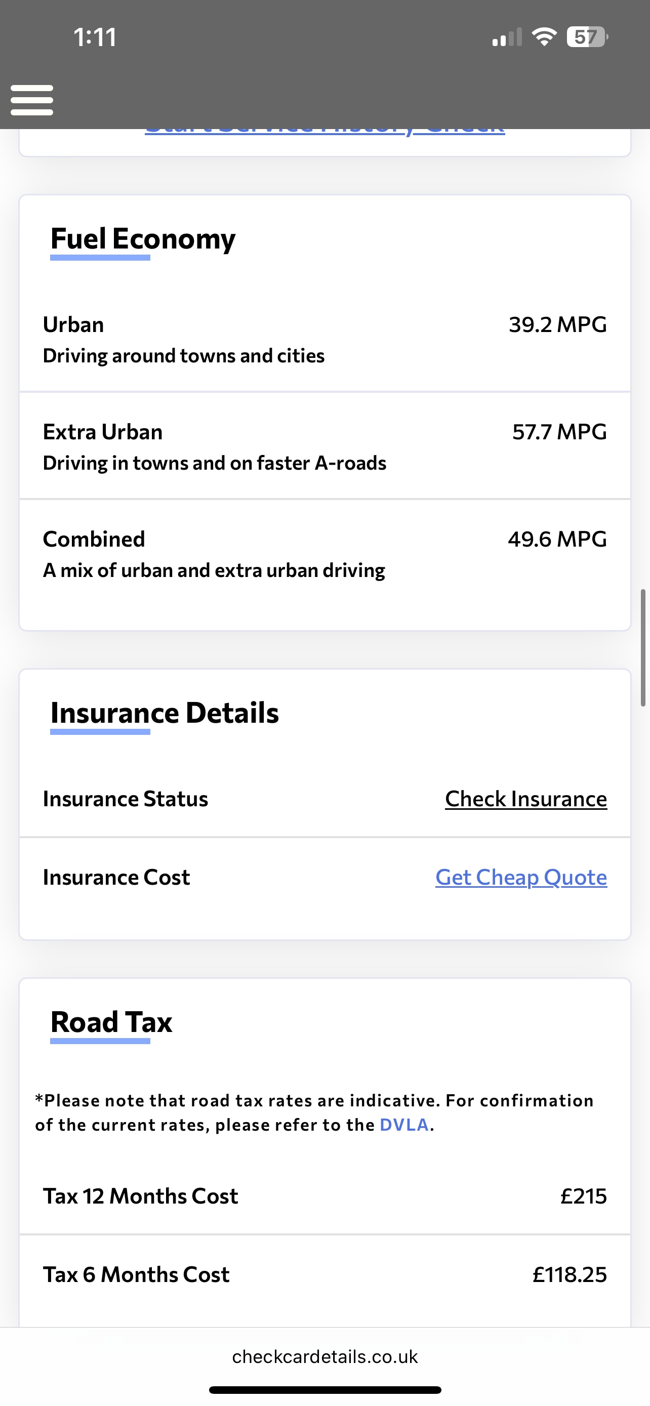
Task: Tap the home indicator bar at bottom
Action: [324, 1390]
